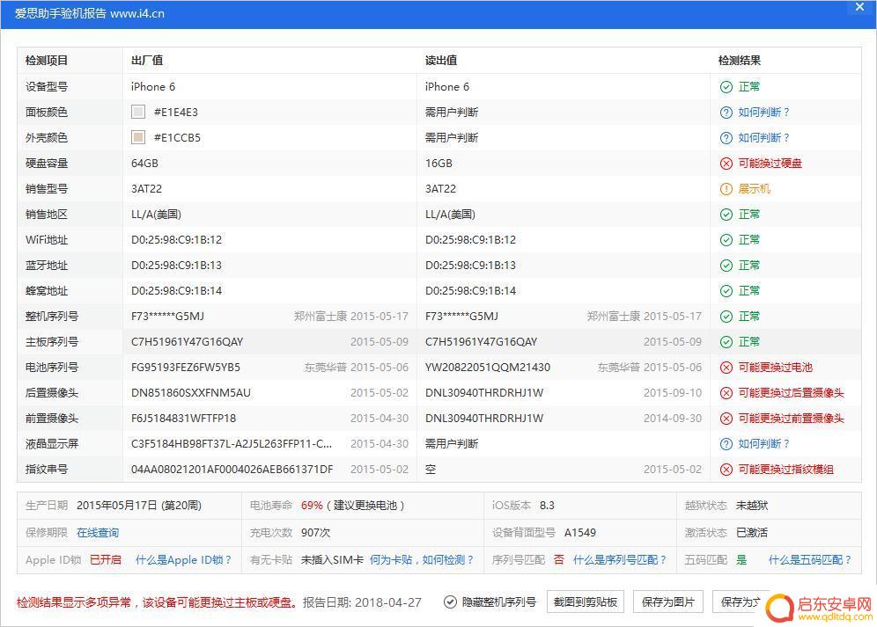Click 在线查询 warranty link
Viewport: 877px width, 627px height.
click(x=98, y=533)
